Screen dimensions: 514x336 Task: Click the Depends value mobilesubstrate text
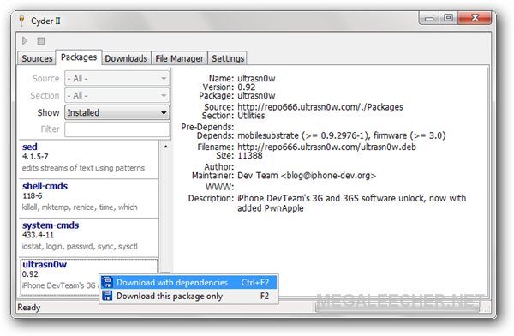[341, 135]
